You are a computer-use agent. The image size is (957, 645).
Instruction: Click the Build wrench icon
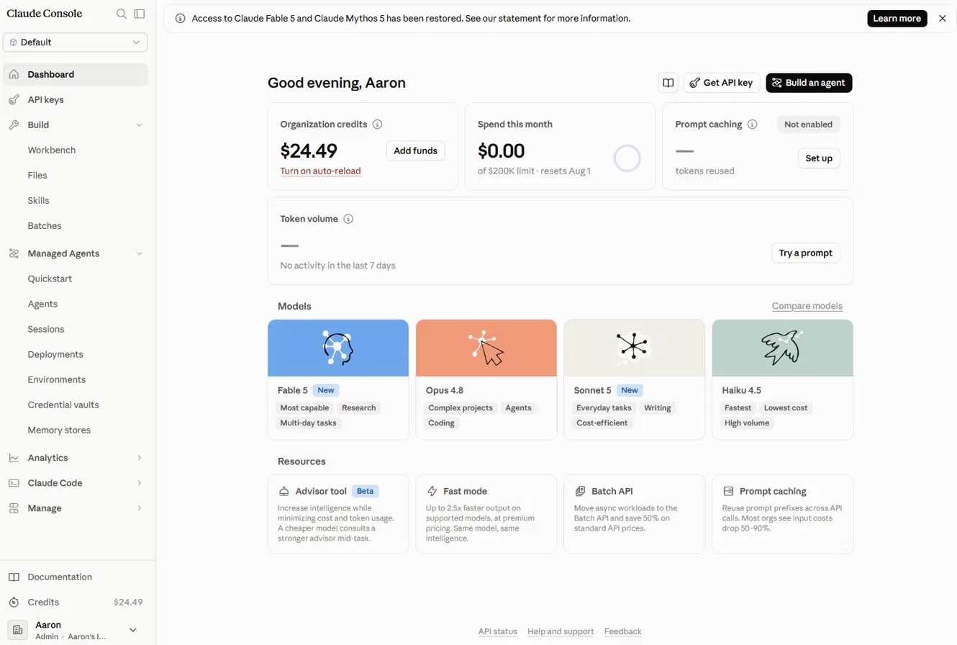pyautogui.click(x=14, y=125)
